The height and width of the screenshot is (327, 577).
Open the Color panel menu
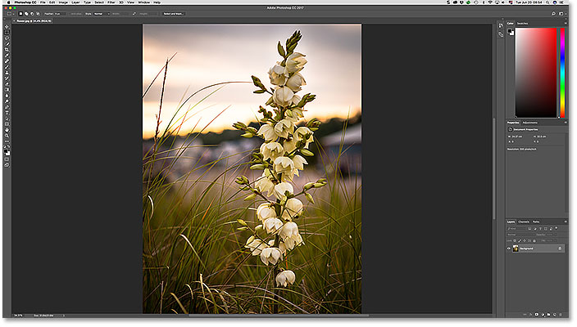point(566,23)
